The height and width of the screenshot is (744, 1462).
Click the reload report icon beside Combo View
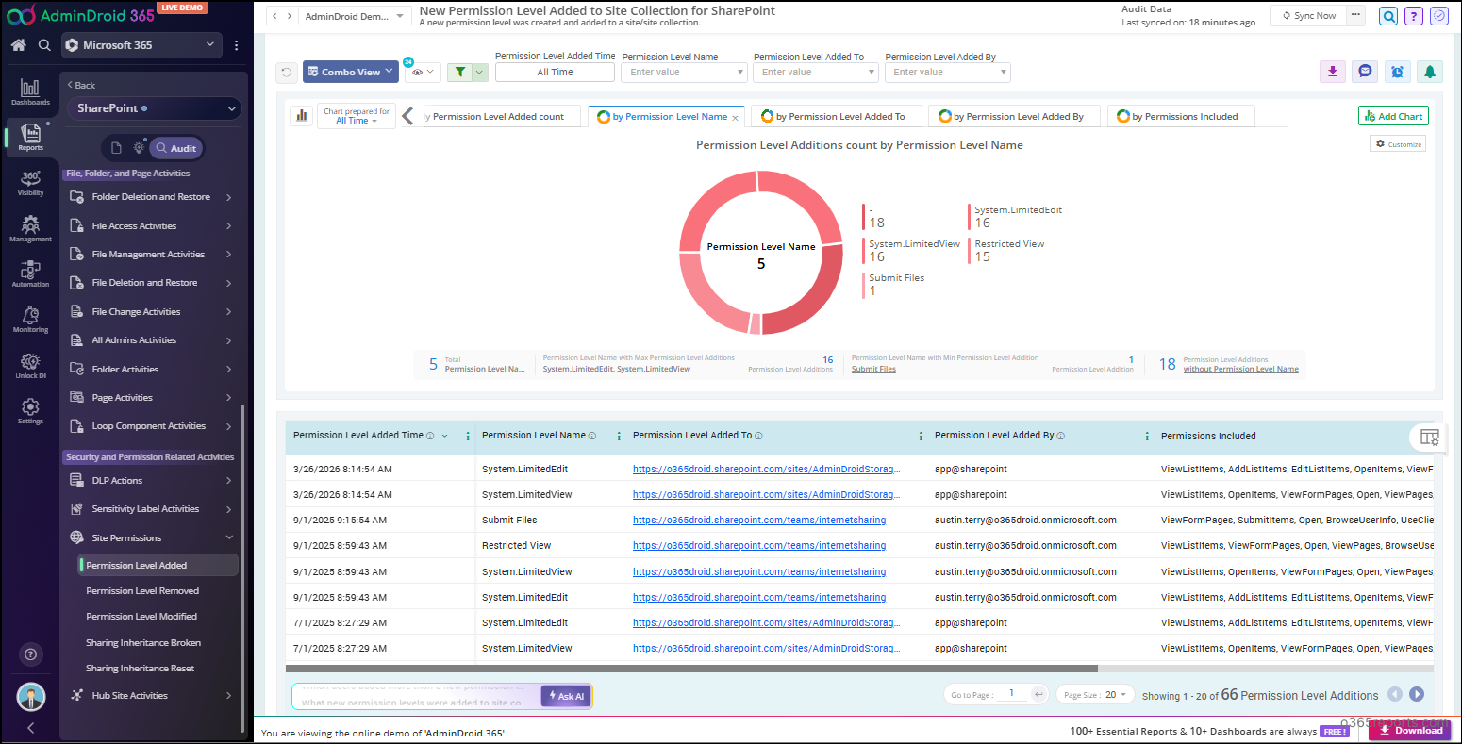287,72
